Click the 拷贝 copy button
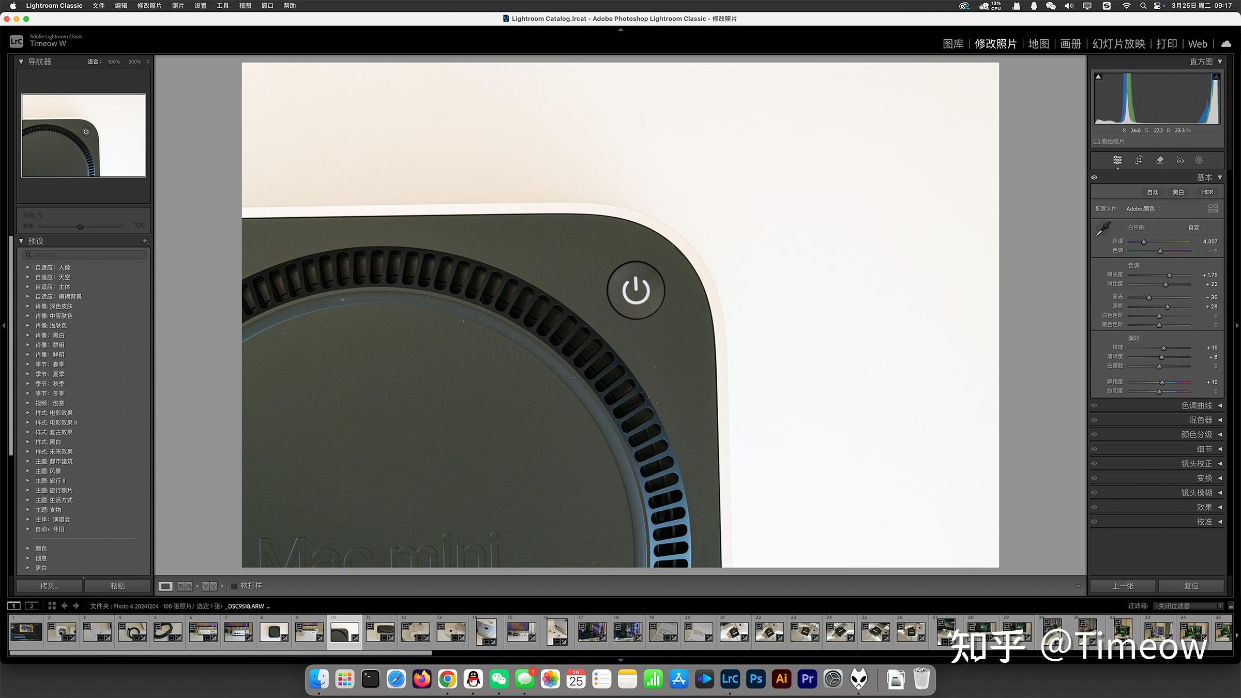This screenshot has width=1241, height=698. coord(49,586)
